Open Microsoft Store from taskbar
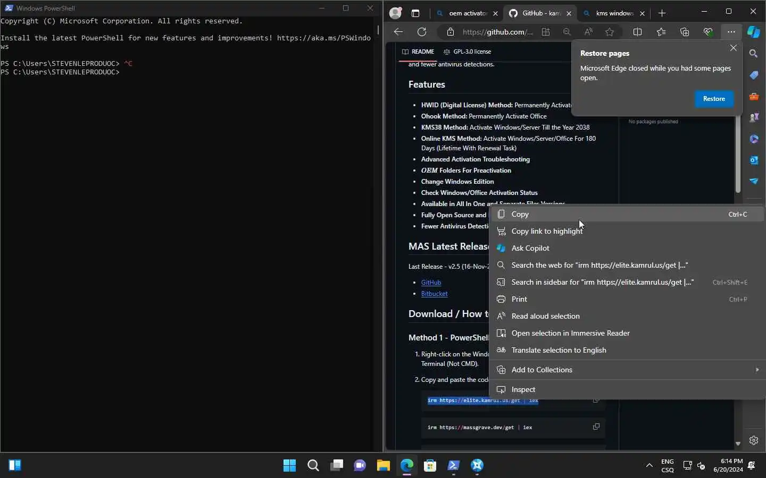This screenshot has height=478, width=766. coord(430,465)
